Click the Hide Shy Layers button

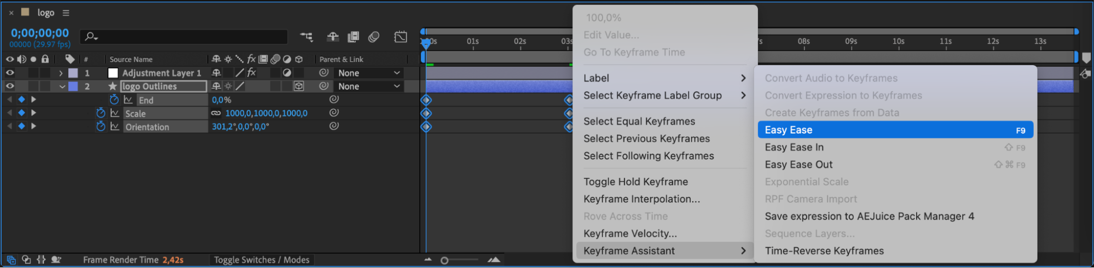coord(333,37)
